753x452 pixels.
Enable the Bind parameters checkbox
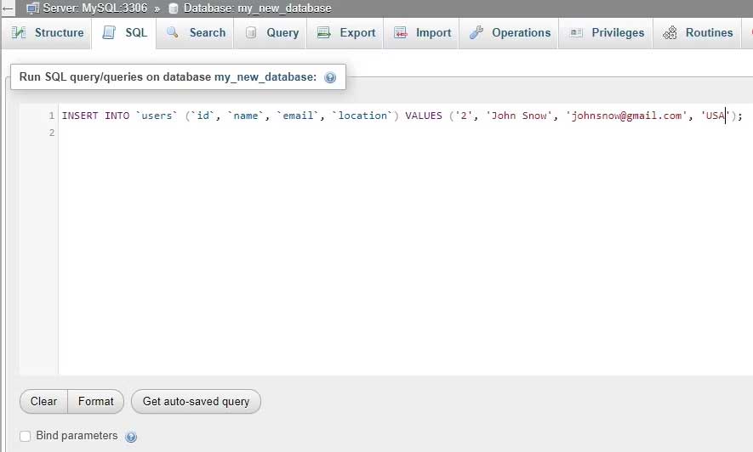click(25, 436)
